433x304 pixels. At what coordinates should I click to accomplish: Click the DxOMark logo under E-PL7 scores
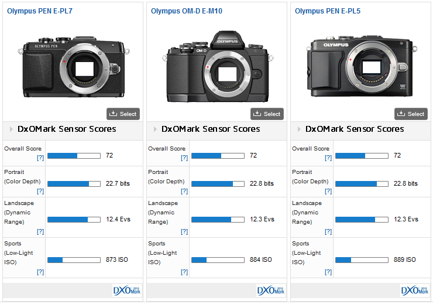tap(126, 291)
